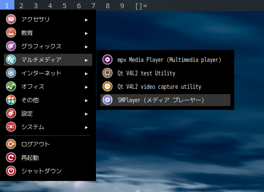The image size is (264, 192).
Task: Expand the インターネット submenu arrow
Action: 86,73
